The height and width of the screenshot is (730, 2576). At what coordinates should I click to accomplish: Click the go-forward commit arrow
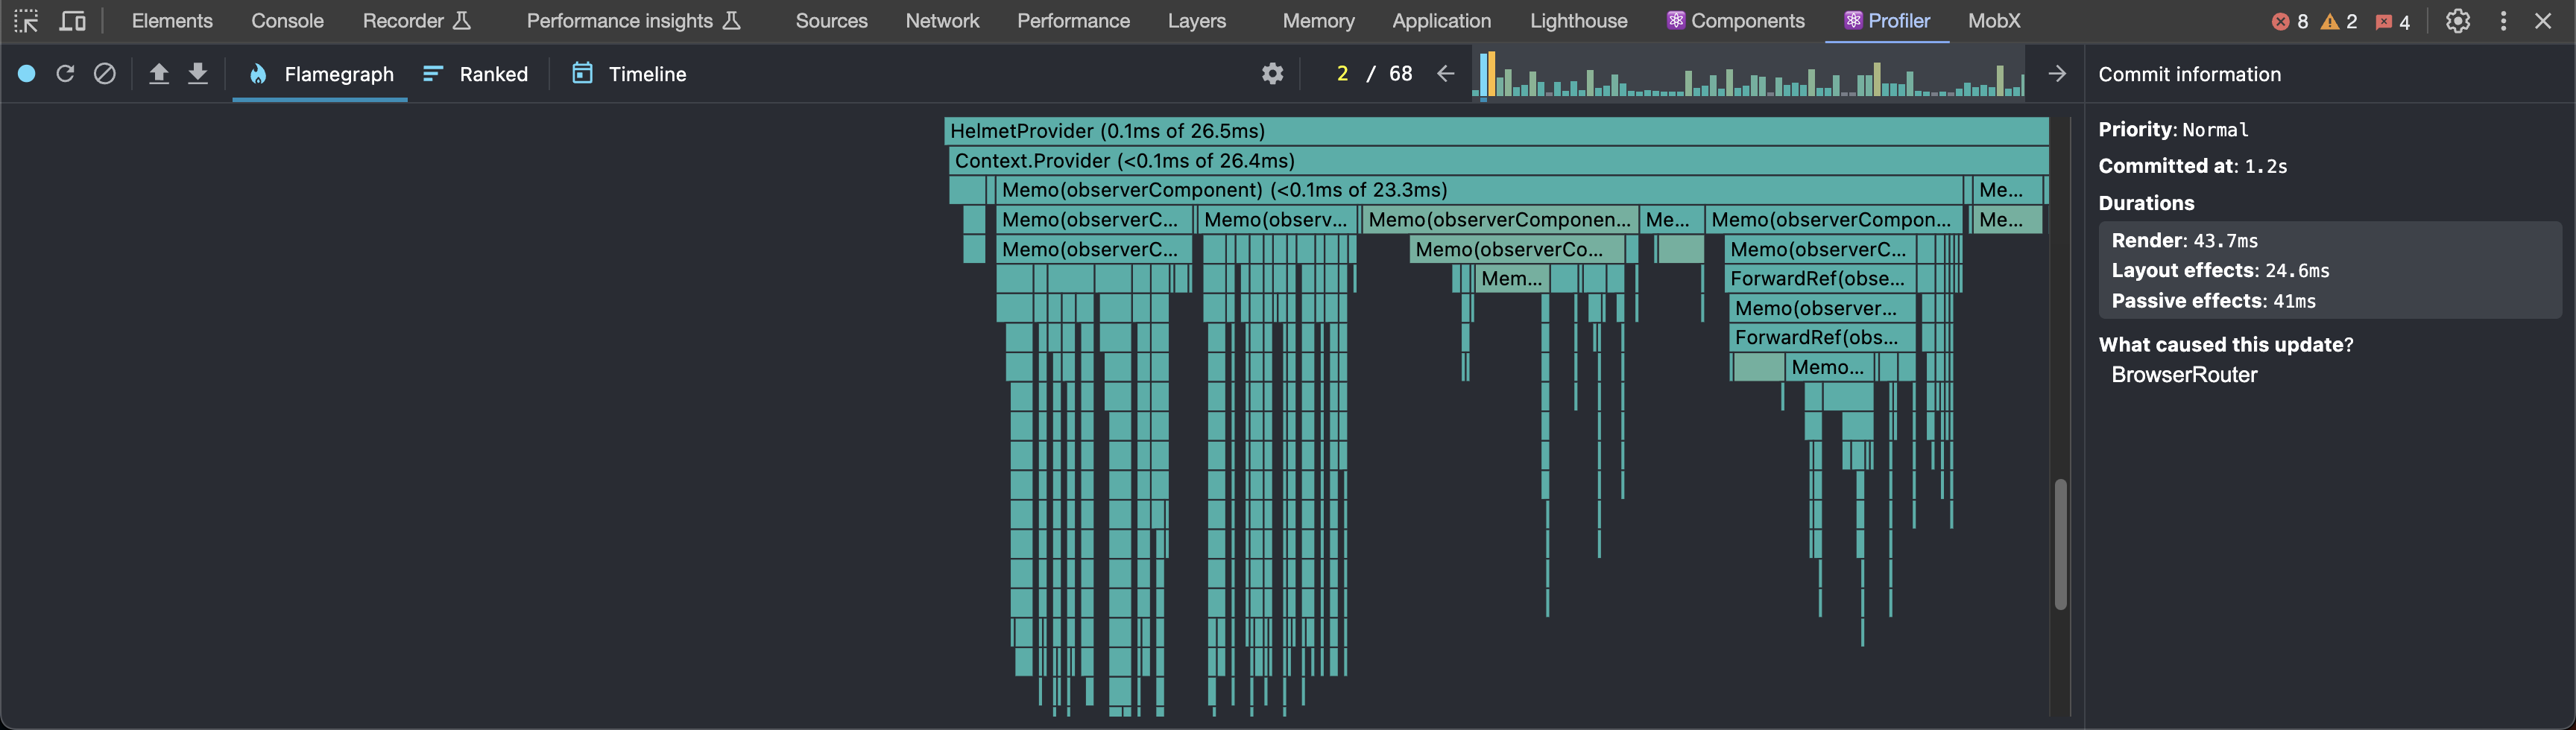(2056, 73)
